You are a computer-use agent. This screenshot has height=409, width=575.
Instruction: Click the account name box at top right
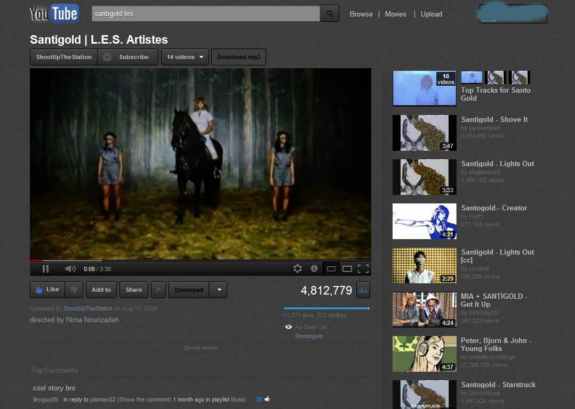[513, 13]
